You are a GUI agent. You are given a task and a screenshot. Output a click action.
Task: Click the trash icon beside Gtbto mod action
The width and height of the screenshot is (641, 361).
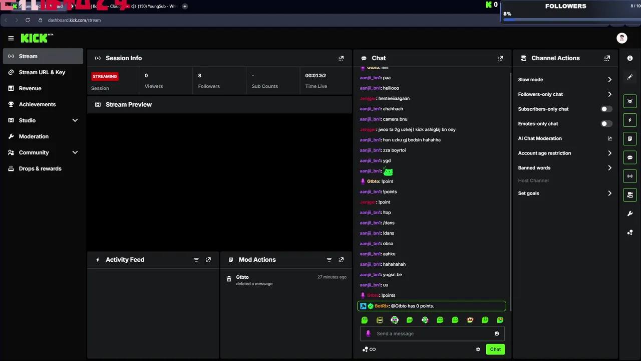point(229,279)
